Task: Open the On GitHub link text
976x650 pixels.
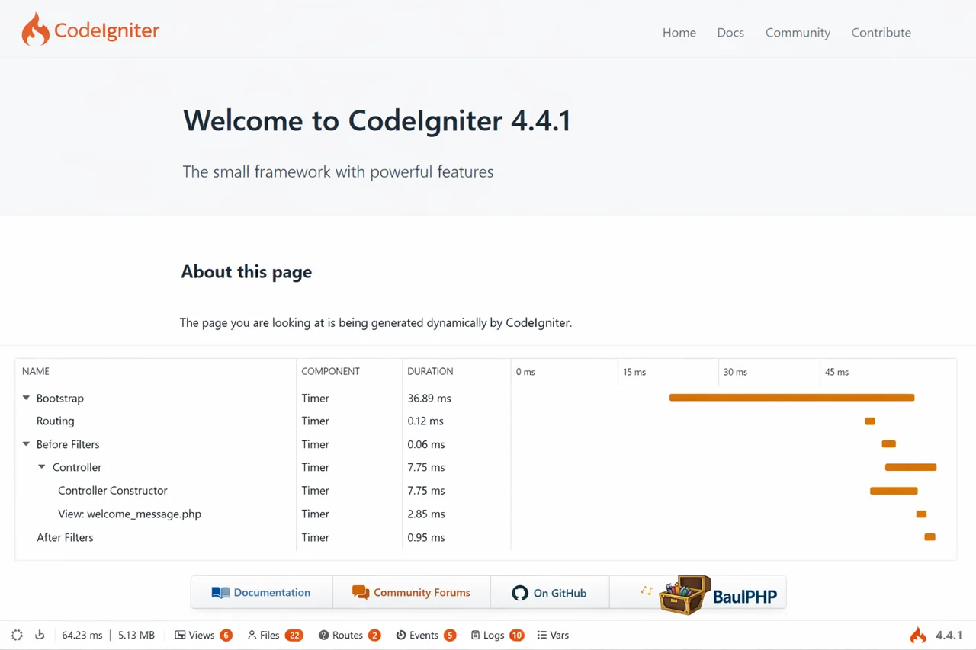Action: [x=560, y=593]
